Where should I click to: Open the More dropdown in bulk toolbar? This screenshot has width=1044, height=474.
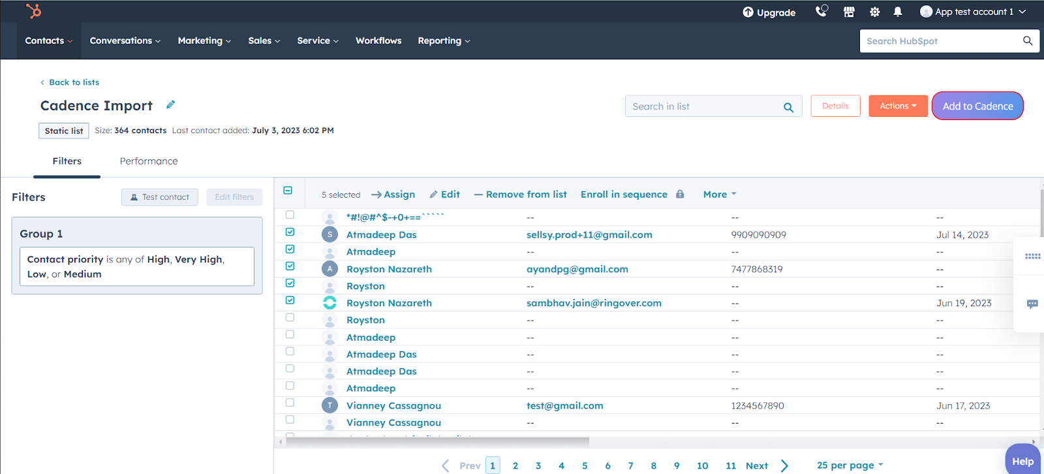(720, 194)
